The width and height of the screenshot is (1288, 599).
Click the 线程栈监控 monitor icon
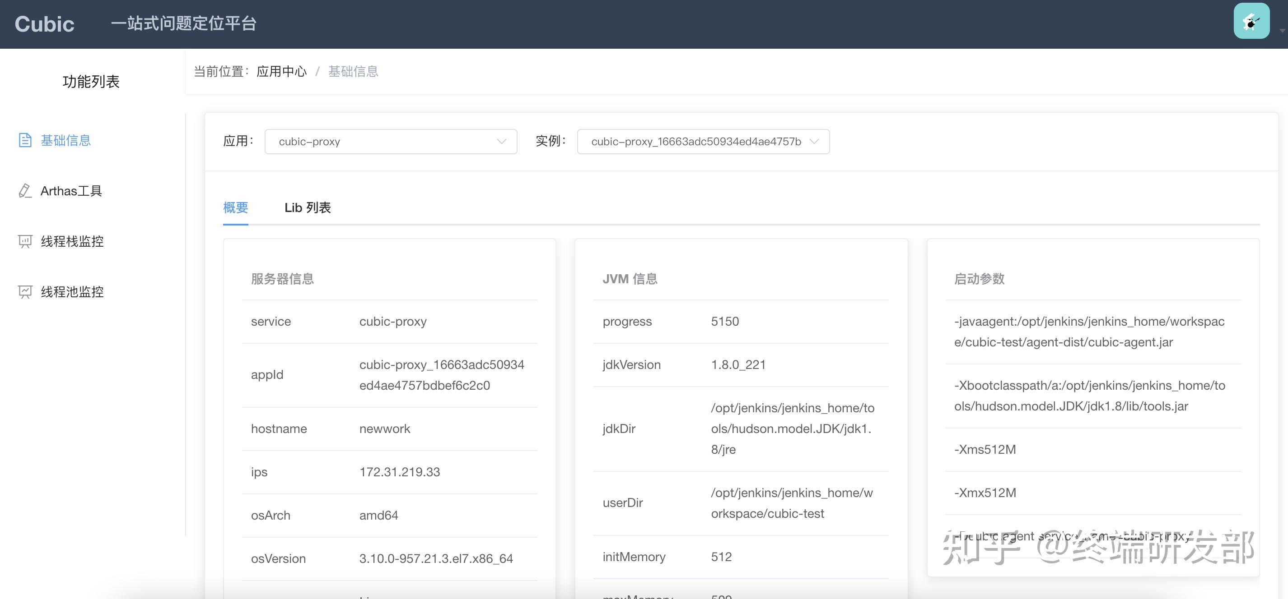[x=25, y=241]
